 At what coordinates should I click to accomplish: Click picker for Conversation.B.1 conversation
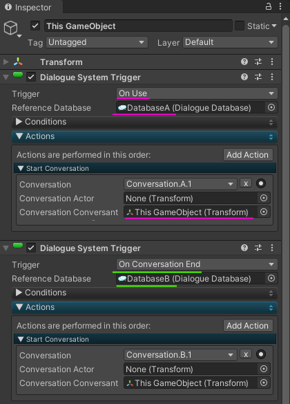click(261, 354)
